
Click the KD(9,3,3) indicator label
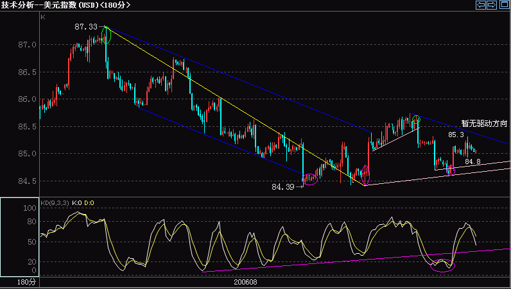(55, 203)
